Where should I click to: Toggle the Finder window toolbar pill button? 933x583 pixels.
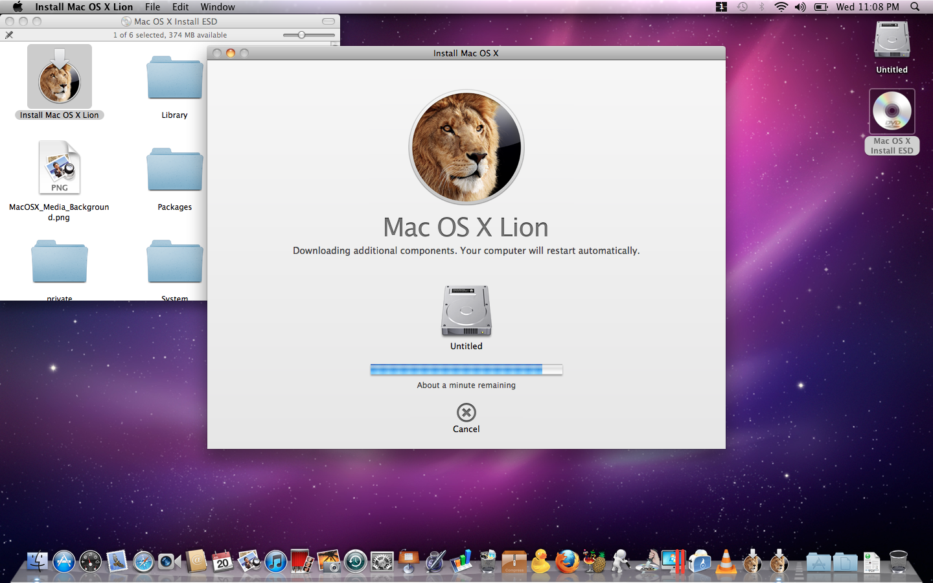click(328, 21)
